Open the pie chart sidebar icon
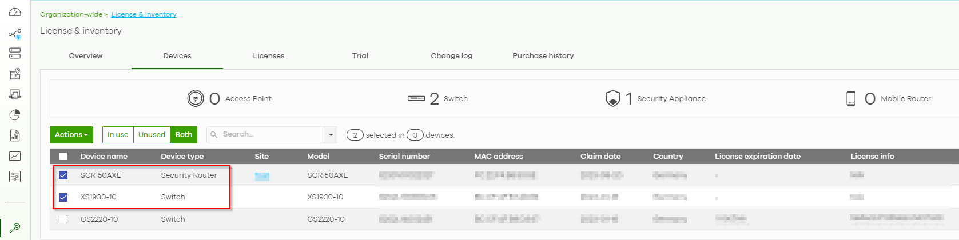959x240 pixels. 15,115
